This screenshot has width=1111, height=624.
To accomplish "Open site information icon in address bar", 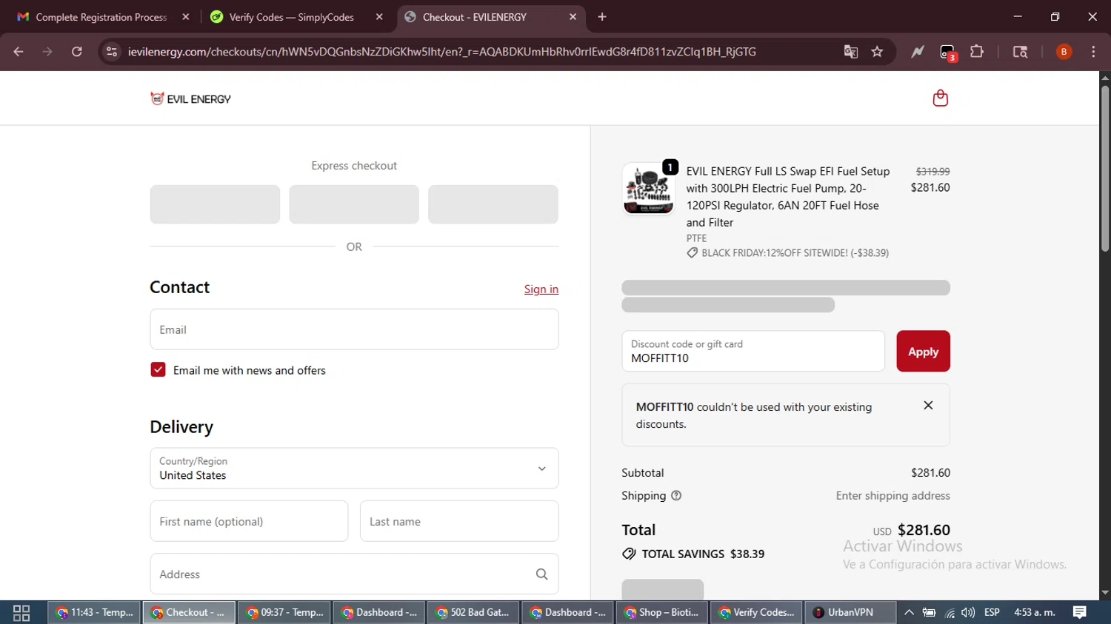I will (x=112, y=52).
